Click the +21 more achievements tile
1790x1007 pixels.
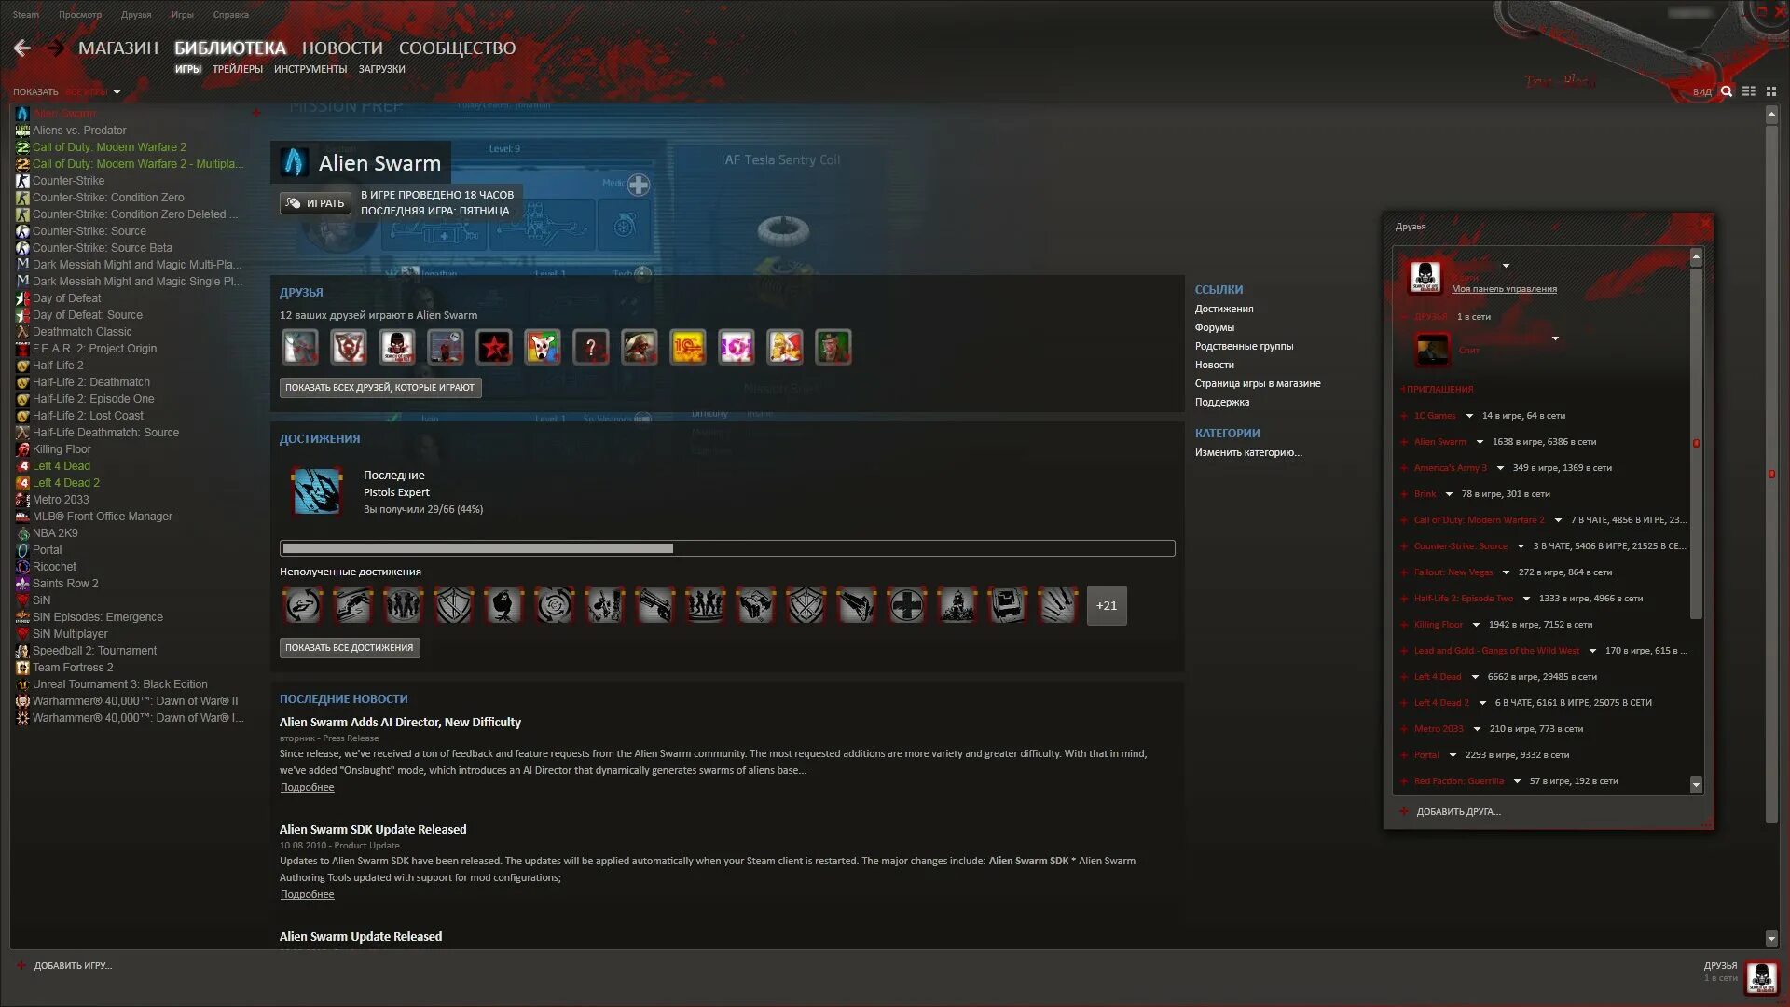pos(1107,606)
